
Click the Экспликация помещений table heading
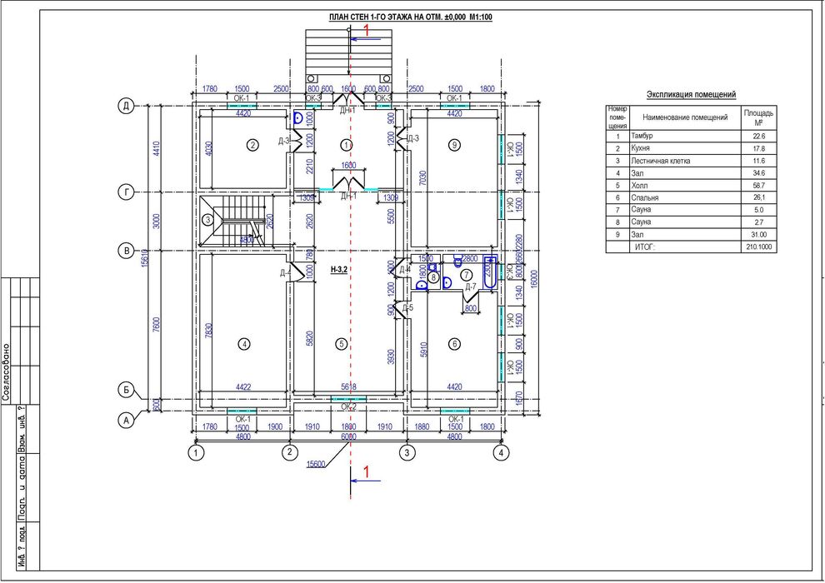coord(691,95)
